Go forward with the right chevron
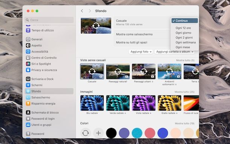The image size is (230, 144). 90,11
